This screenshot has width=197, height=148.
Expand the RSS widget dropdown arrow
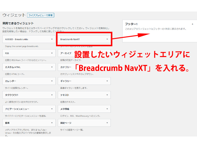pos(52,53)
